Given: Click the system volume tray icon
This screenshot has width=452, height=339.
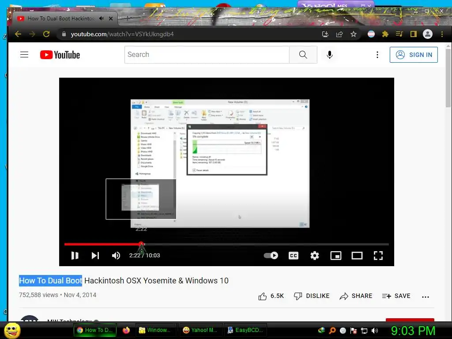Looking at the screenshot, I should click(375, 331).
